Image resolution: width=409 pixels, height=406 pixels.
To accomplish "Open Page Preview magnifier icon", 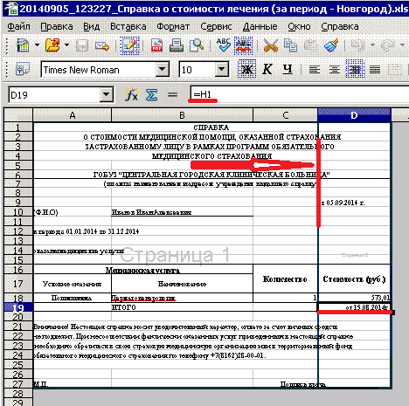I will coord(197,45).
